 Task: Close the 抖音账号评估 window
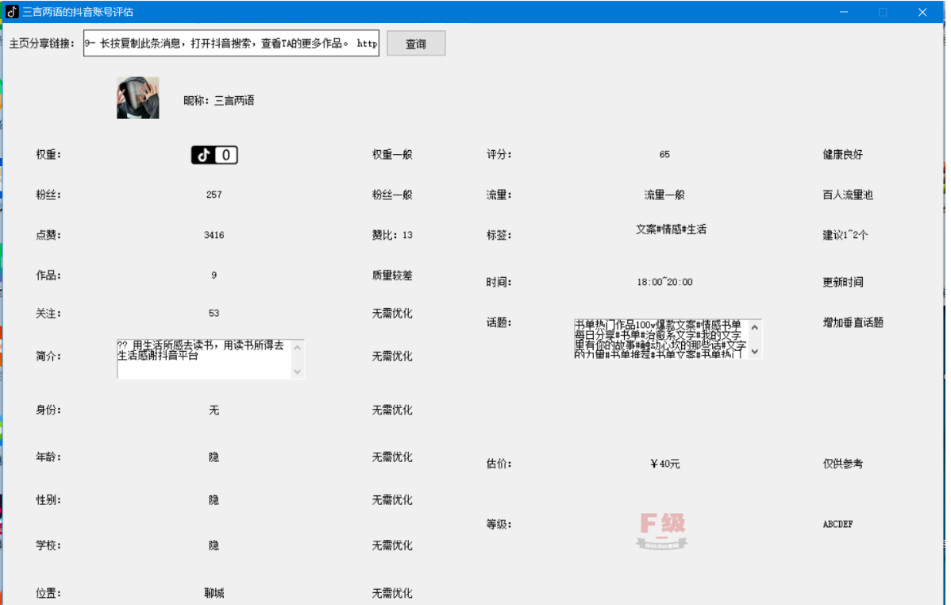click(922, 12)
